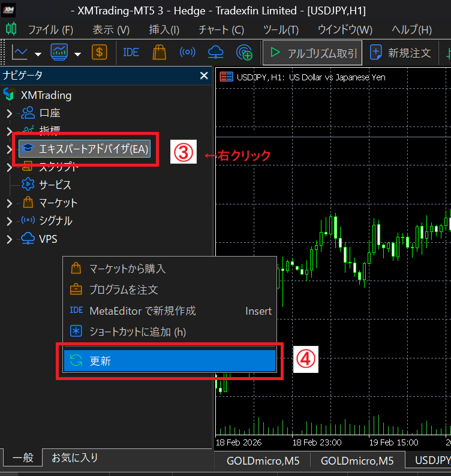Click the line chart toolbar icon
Viewport: 451px width, 476px height.
[20, 53]
